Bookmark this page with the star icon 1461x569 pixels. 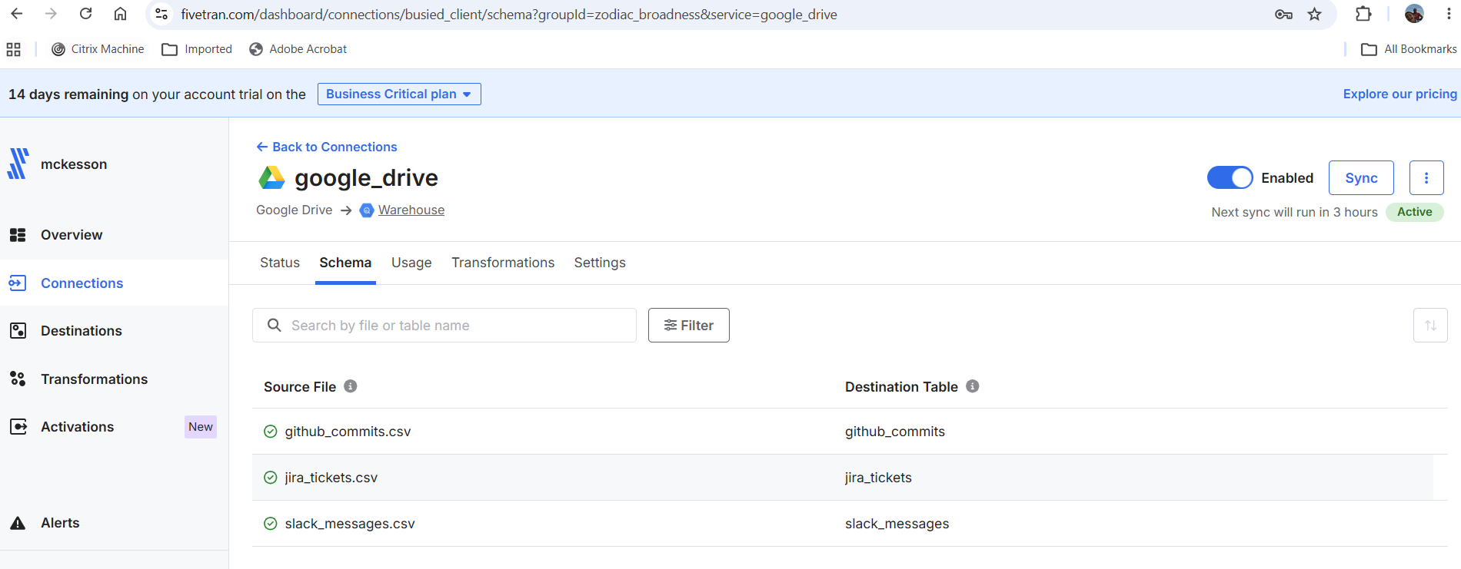click(1315, 14)
